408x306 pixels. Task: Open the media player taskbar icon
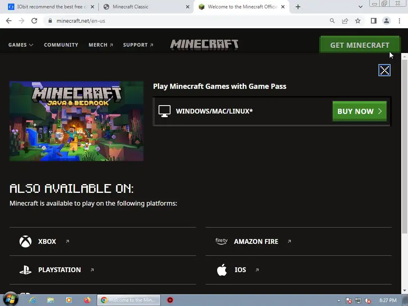click(x=69, y=300)
